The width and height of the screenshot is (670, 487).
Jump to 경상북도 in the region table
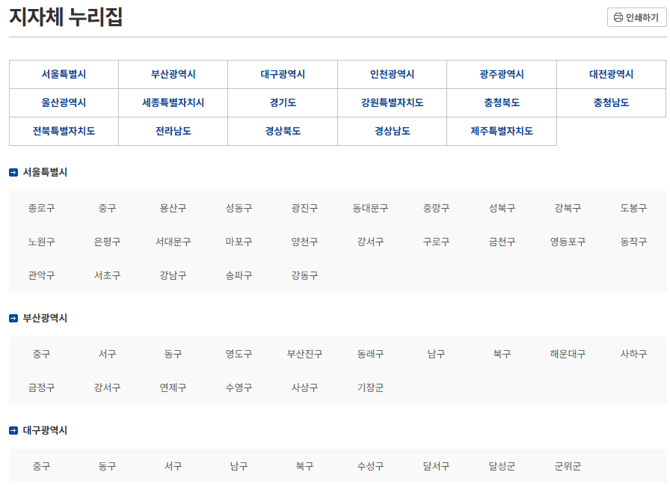click(283, 131)
